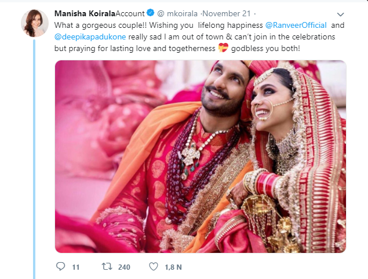Like the tweet with the heart icon
The height and width of the screenshot is (279, 368).
154,267
